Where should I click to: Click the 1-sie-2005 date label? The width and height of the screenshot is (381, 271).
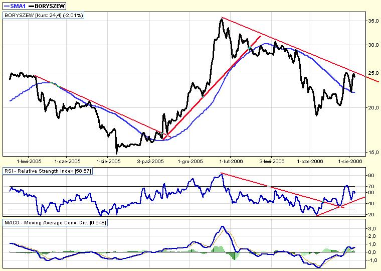click(x=108, y=161)
